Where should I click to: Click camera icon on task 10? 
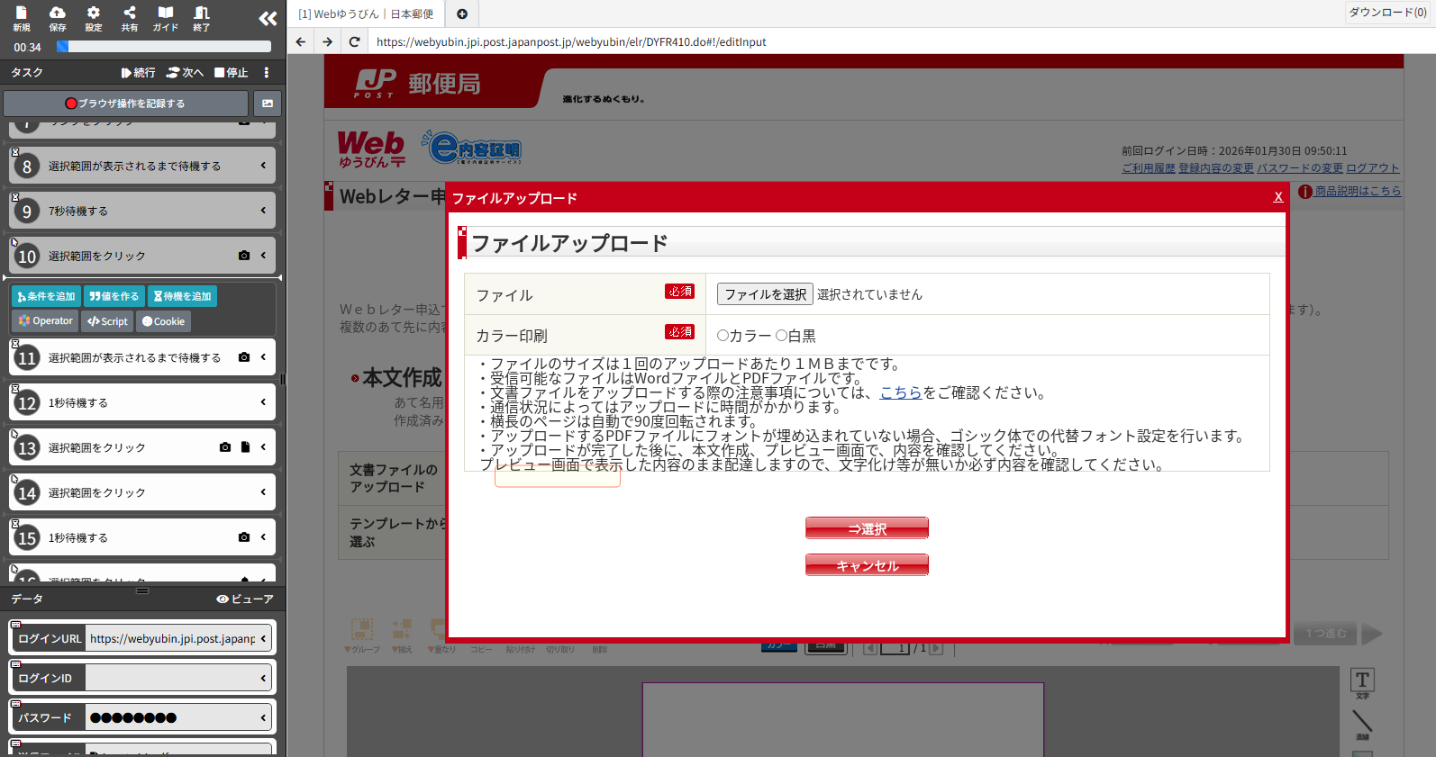coord(244,256)
